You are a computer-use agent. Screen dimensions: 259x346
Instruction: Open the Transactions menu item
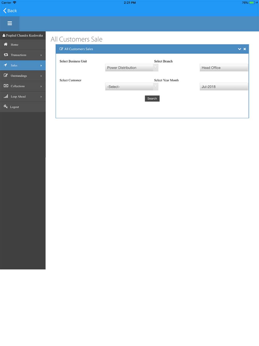tap(23, 55)
